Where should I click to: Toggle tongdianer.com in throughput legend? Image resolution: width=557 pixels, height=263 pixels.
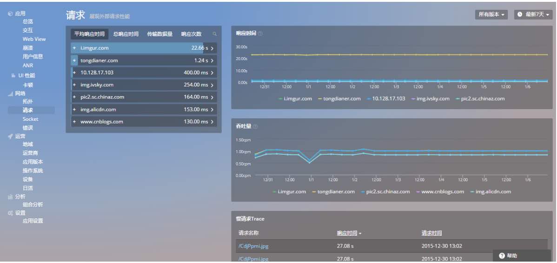tap(333, 191)
